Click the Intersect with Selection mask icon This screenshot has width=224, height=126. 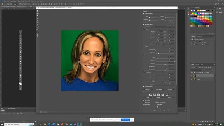(x=163, y=94)
